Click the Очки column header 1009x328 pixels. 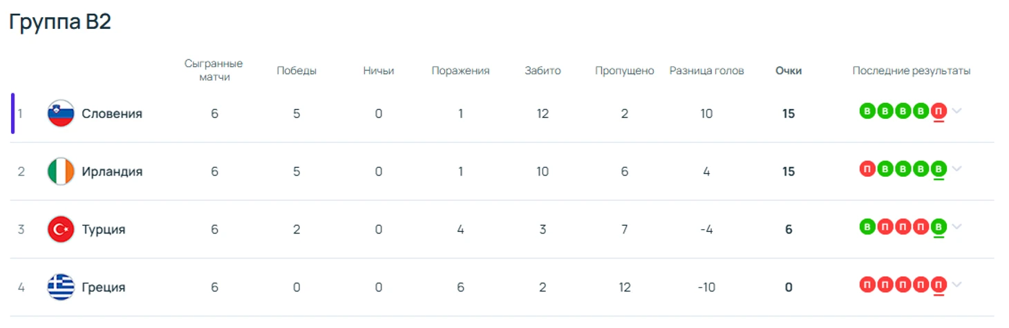(789, 71)
